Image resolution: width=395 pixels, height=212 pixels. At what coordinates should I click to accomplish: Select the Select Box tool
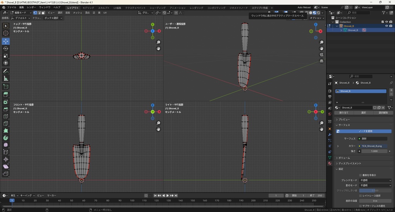[5, 26]
